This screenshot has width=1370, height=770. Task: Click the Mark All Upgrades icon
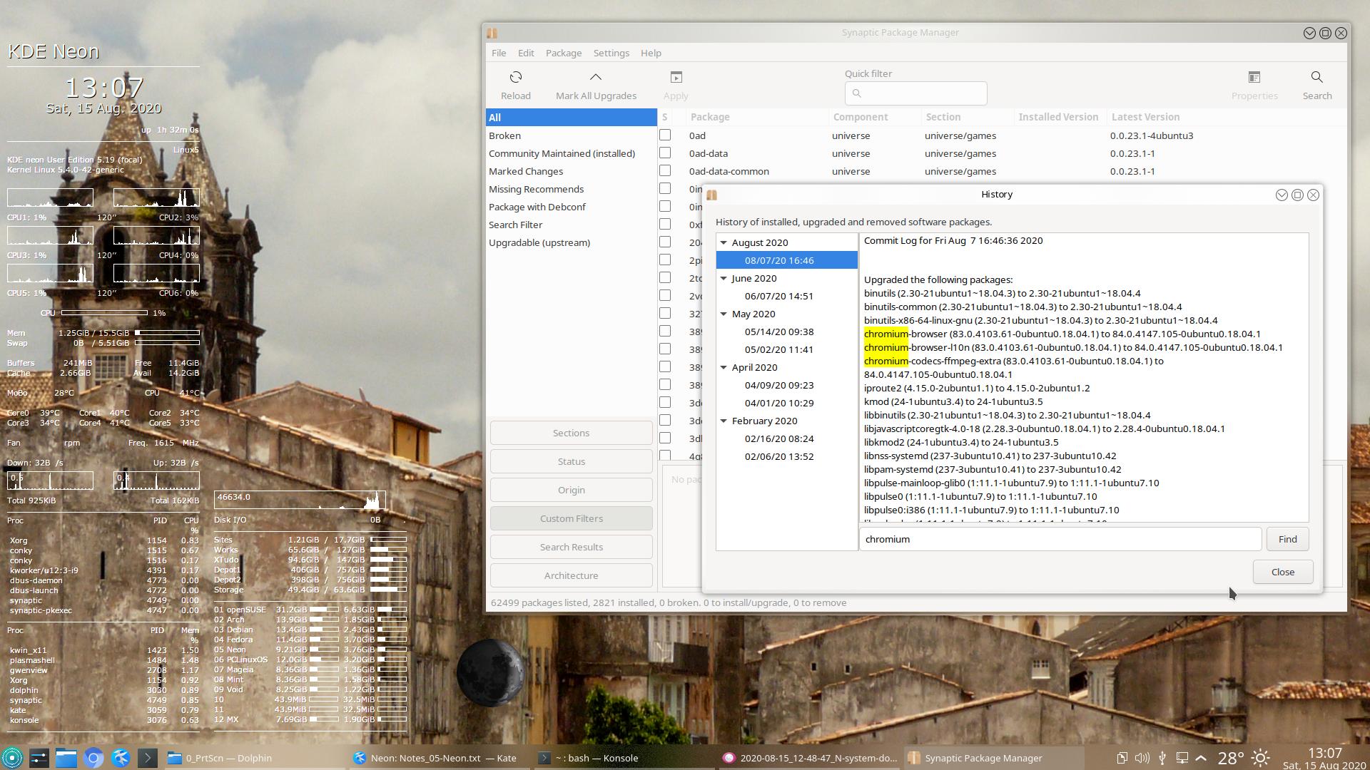[x=595, y=77]
